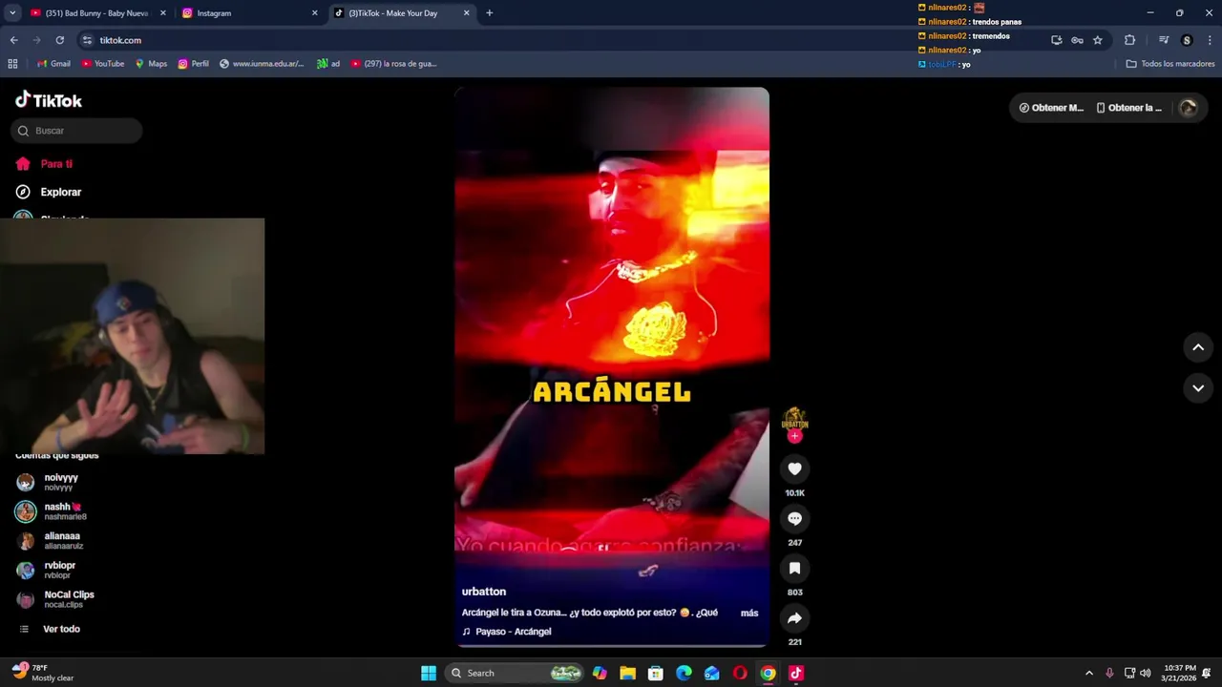1222x687 pixels.
Task: Bookmark the video with the save icon (803)
Action: (x=794, y=568)
